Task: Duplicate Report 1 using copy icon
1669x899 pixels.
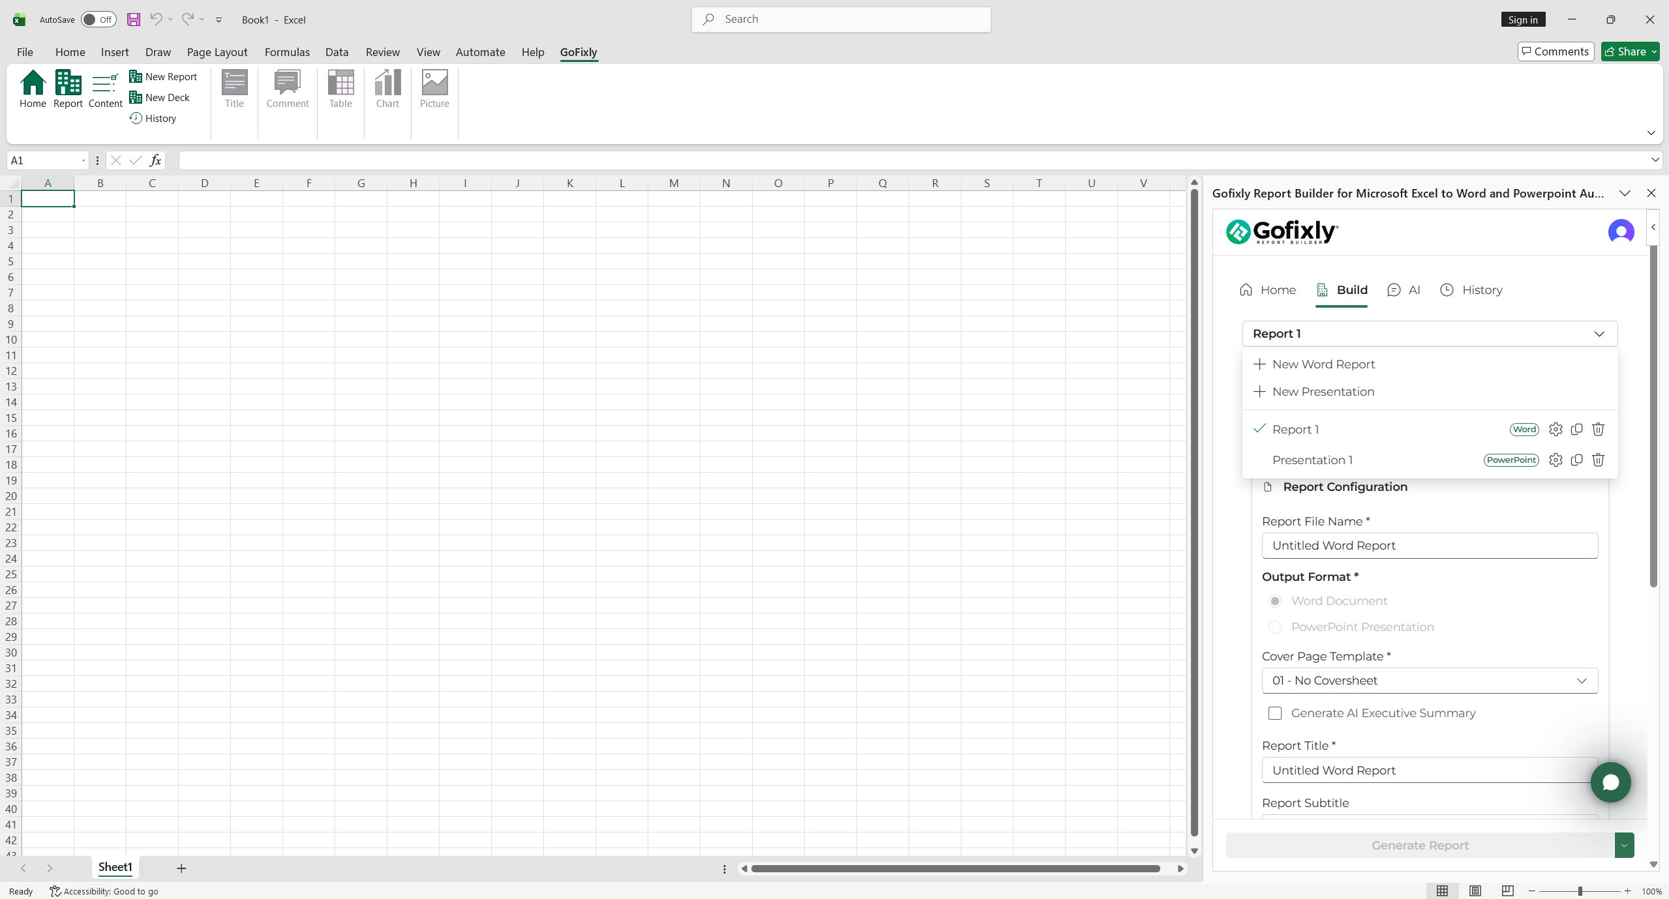Action: pos(1577,429)
